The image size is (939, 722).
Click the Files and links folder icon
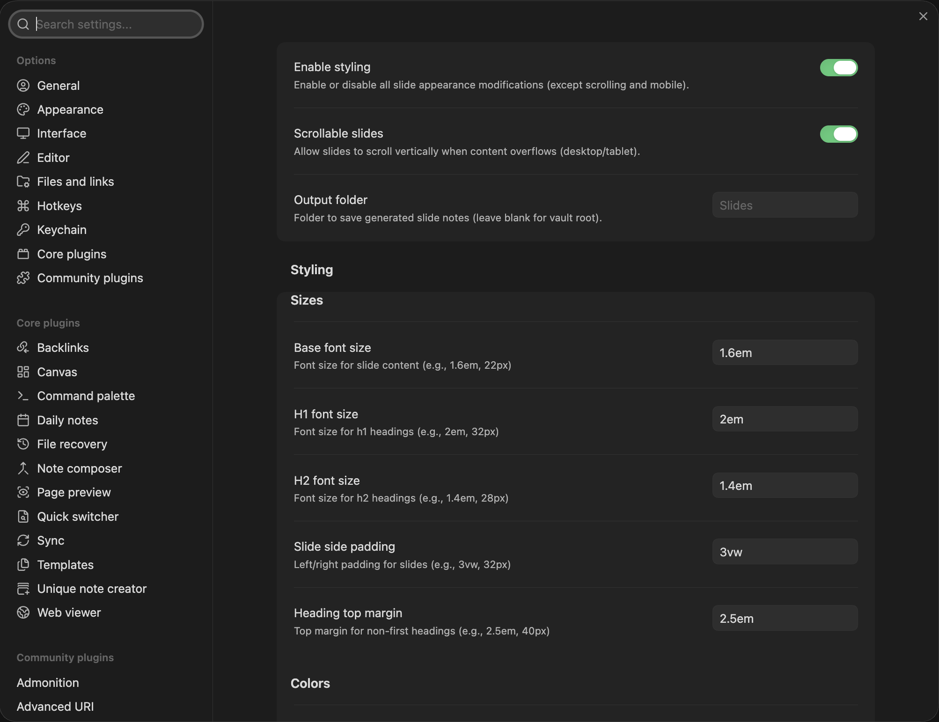pos(23,182)
